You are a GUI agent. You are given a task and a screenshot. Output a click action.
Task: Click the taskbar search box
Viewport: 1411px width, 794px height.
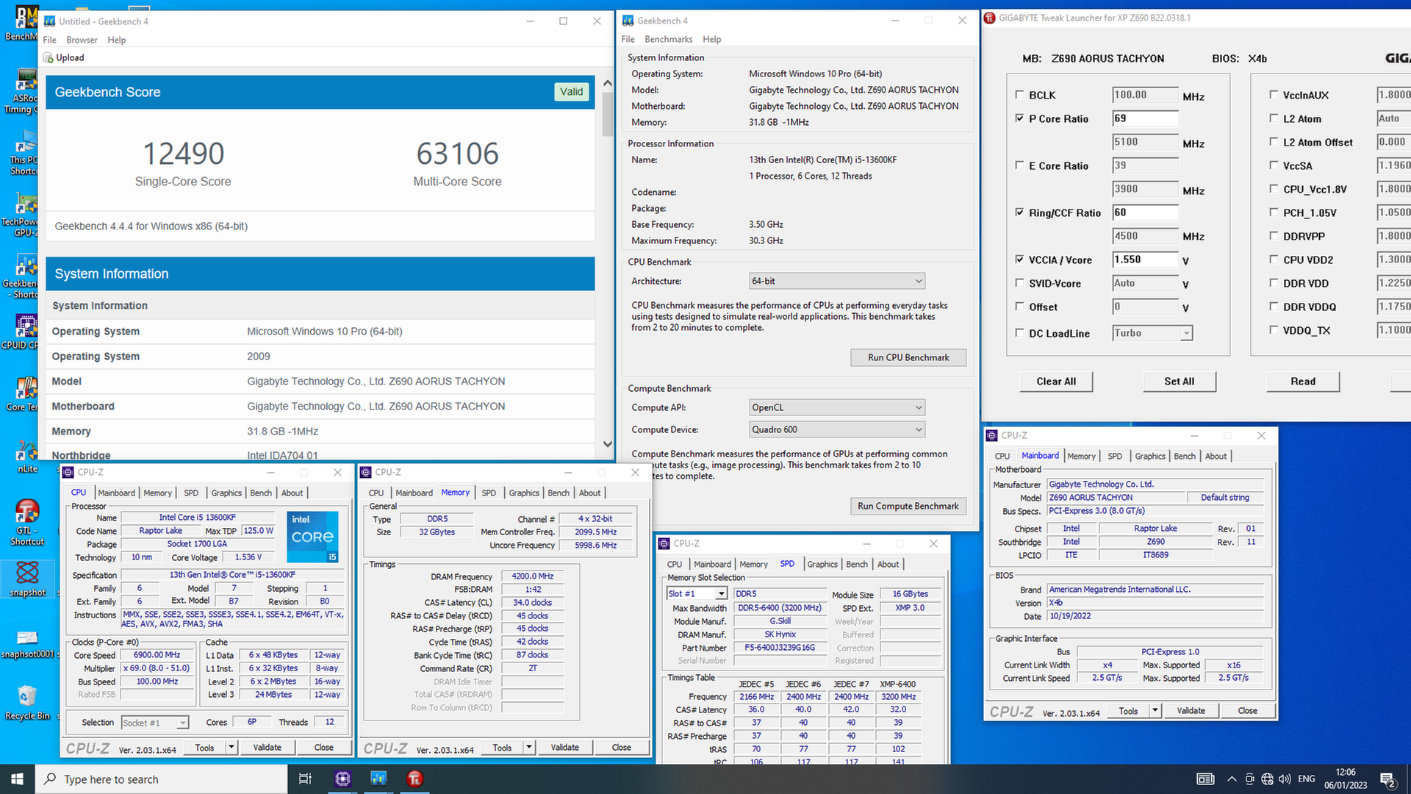tap(161, 779)
